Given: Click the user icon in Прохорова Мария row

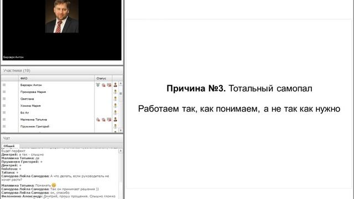Looking at the screenshot, I should tap(116, 92).
